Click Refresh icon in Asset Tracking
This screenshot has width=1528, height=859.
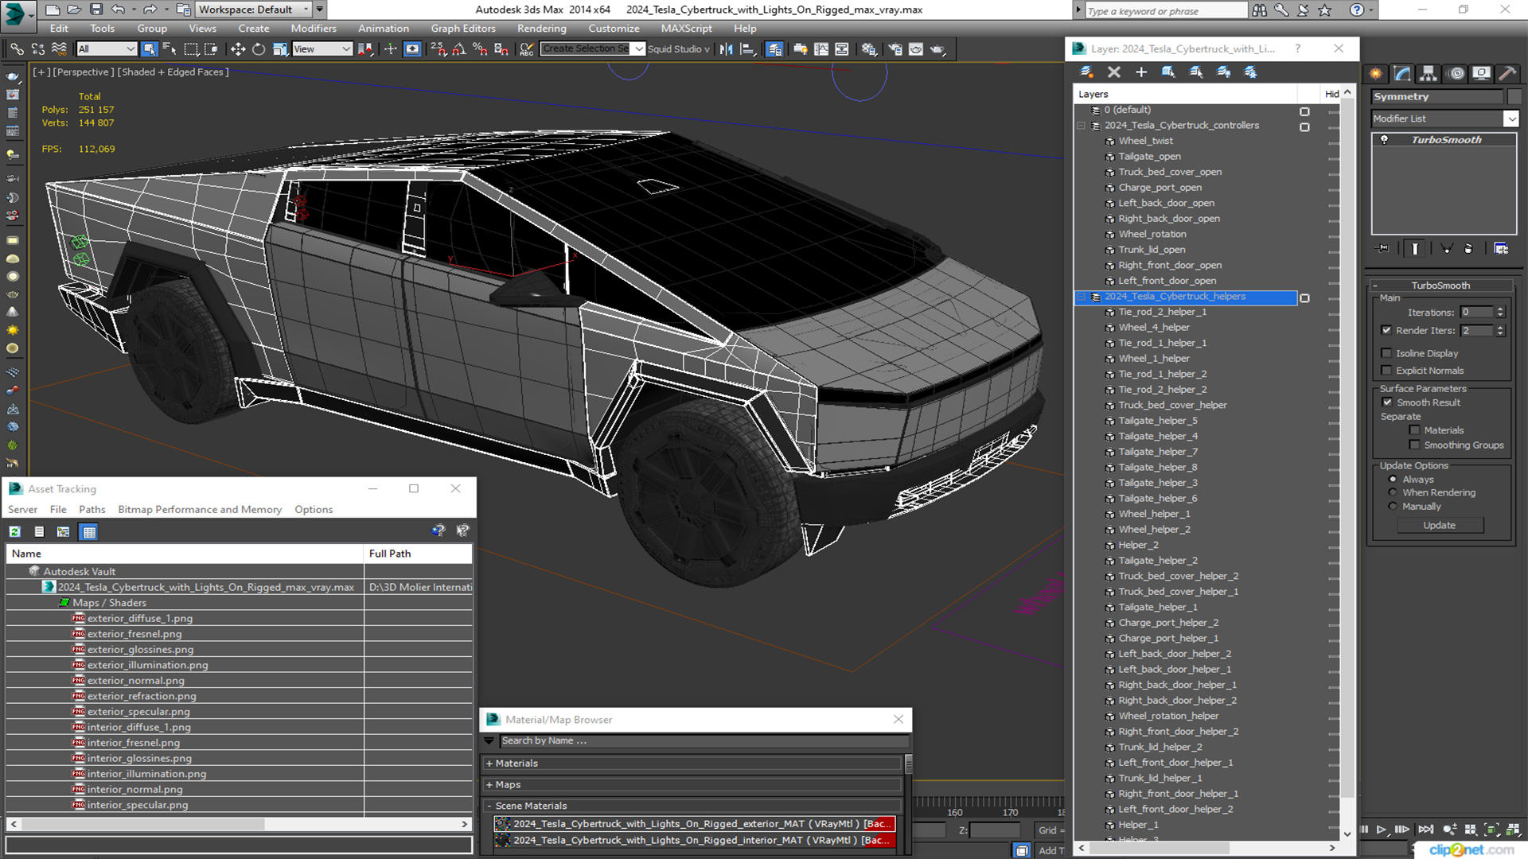pyautogui.click(x=15, y=532)
